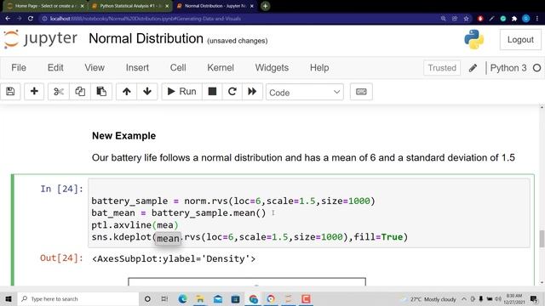Select the mean autocomplete suggestion

click(168, 238)
